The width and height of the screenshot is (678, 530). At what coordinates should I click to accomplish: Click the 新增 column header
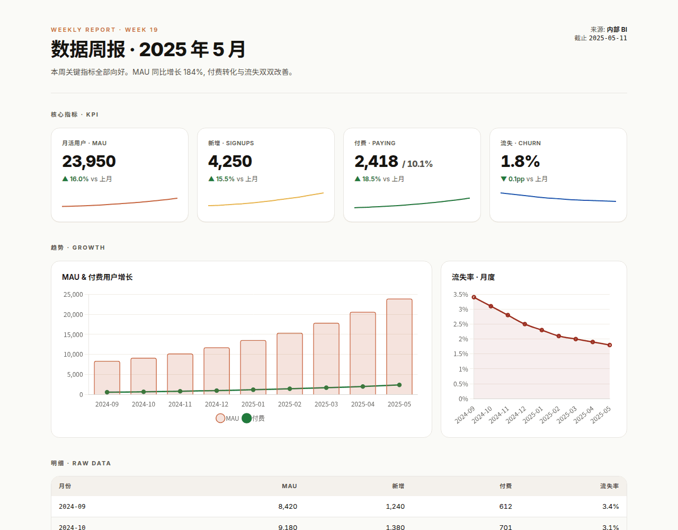[398, 486]
